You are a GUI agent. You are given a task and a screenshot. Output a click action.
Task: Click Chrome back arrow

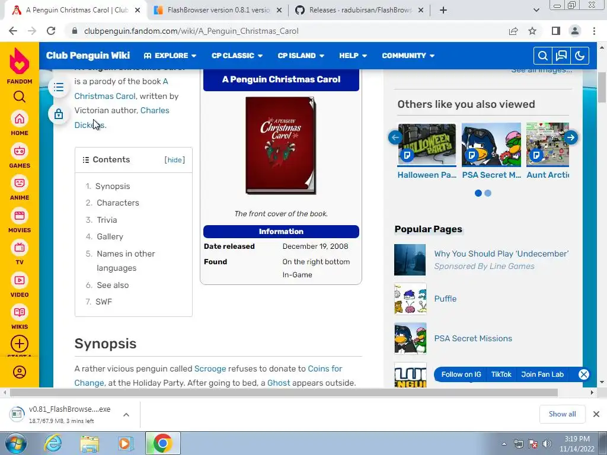pos(13,31)
